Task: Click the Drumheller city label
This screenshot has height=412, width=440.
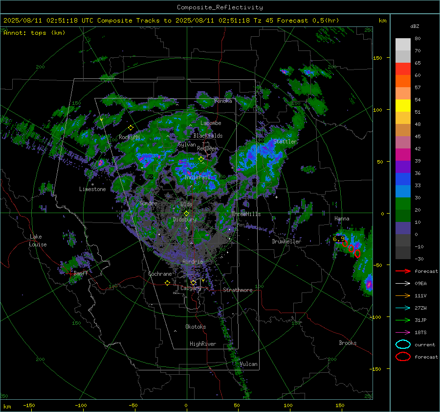Action: click(x=286, y=242)
